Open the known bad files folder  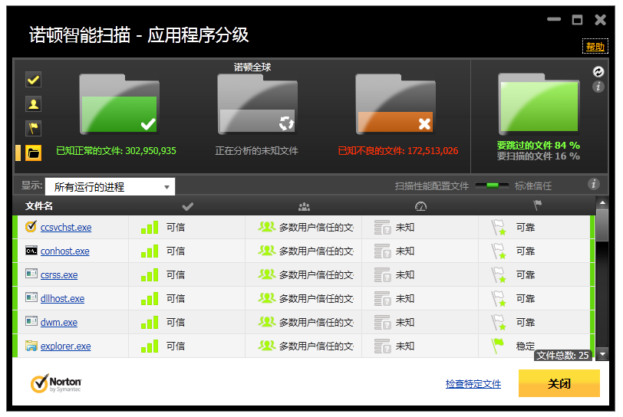point(395,104)
